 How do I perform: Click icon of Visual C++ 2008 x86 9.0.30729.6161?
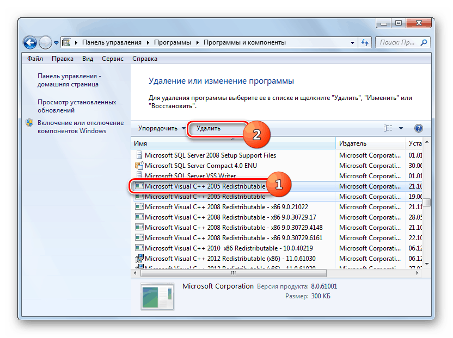point(139,237)
